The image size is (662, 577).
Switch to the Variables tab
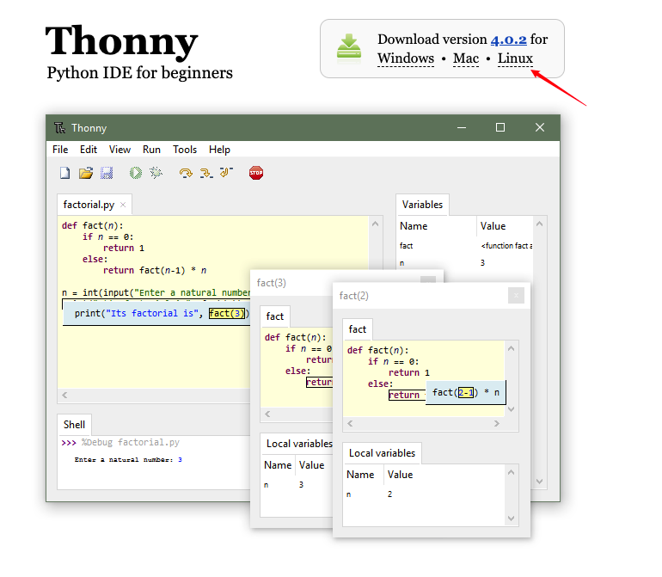coord(422,205)
